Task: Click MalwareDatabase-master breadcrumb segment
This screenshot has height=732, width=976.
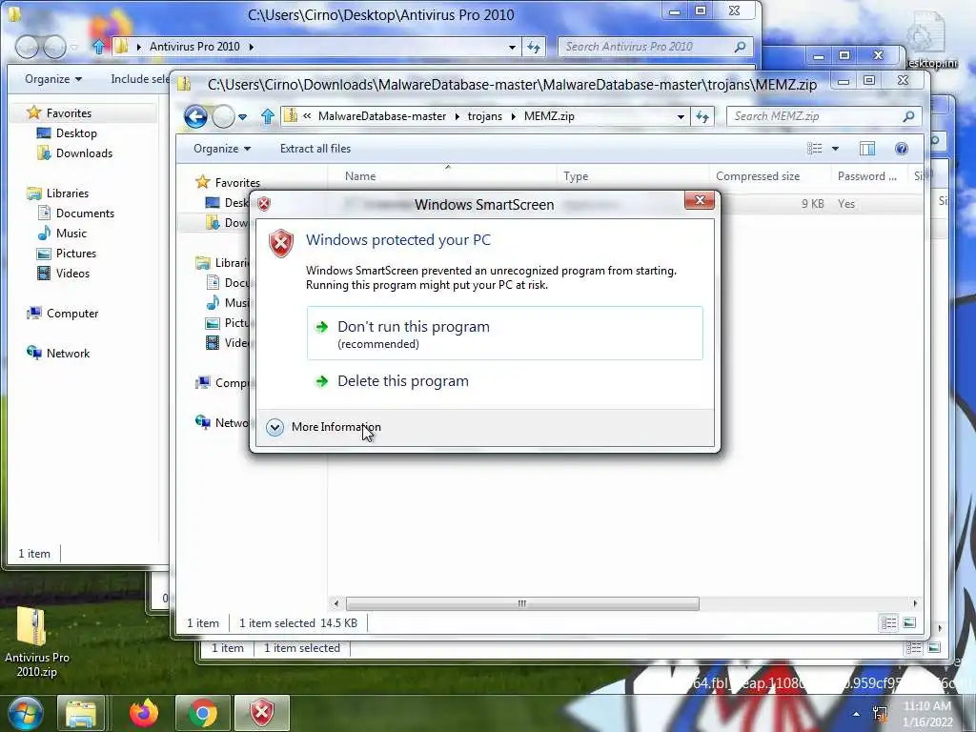Action: tap(381, 116)
